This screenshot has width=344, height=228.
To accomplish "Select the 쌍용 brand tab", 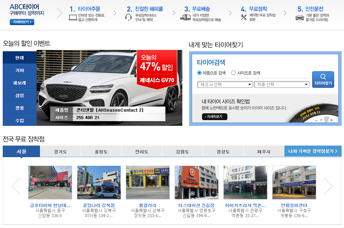I will [x=20, y=108].
